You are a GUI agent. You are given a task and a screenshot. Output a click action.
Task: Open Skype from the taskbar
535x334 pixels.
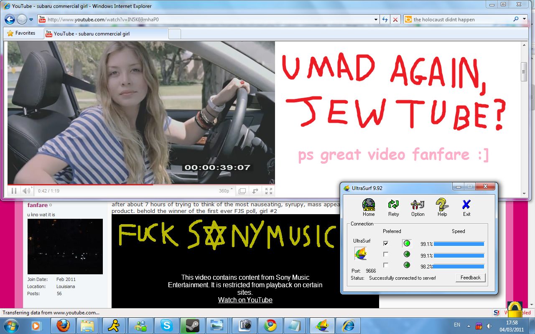coord(166,325)
